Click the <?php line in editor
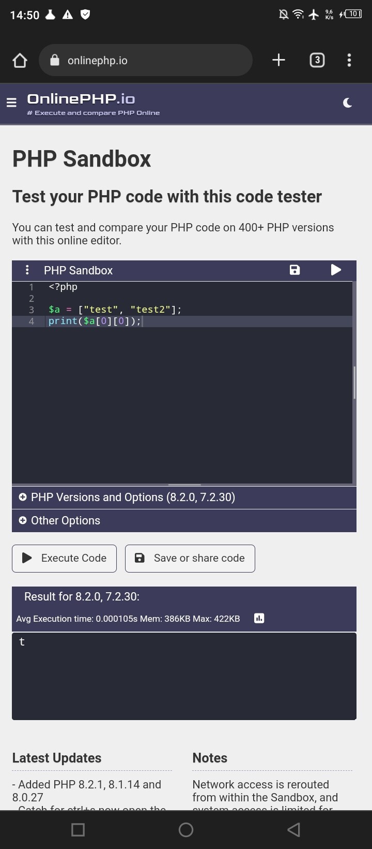372x849 pixels. [63, 287]
